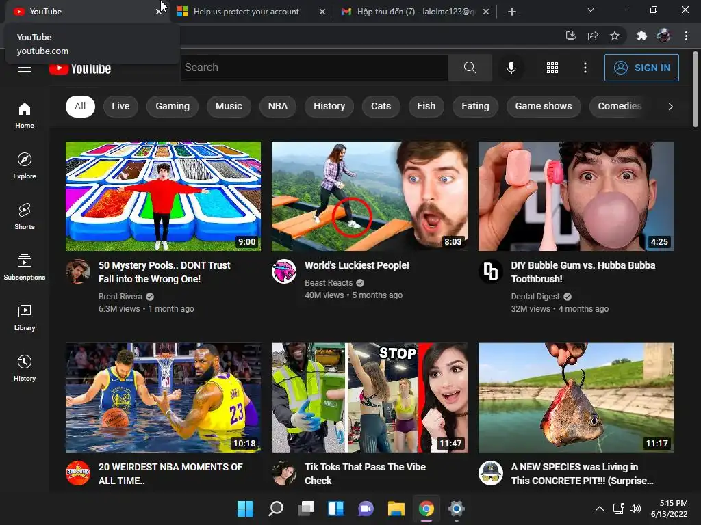
Task: Open Shorts in the sidebar
Action: coord(25,216)
